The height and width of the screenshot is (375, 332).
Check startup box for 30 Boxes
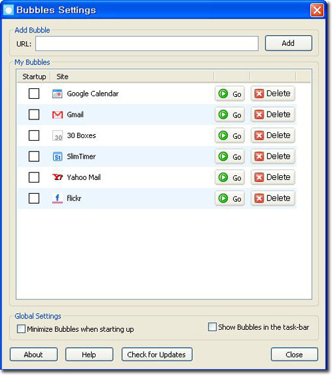[x=34, y=135]
